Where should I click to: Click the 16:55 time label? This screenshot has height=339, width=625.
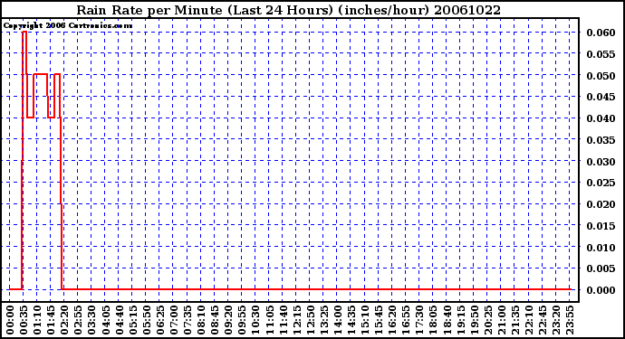pos(406,320)
